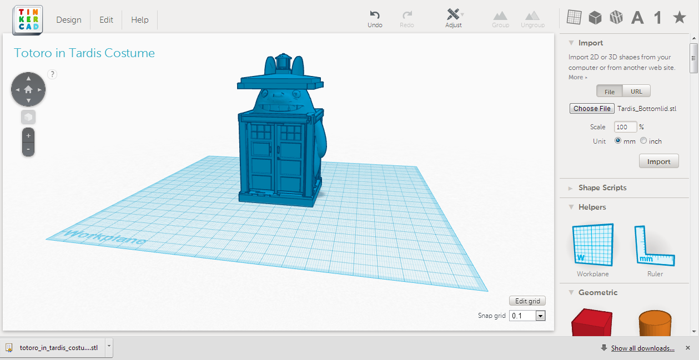
Task: Click the Import button
Action: pyautogui.click(x=659, y=161)
